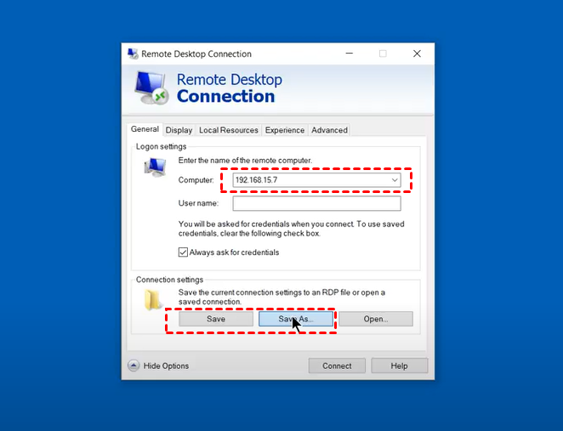Collapse options with Hide Options arrow
This screenshot has height=431, width=563.
134,366
